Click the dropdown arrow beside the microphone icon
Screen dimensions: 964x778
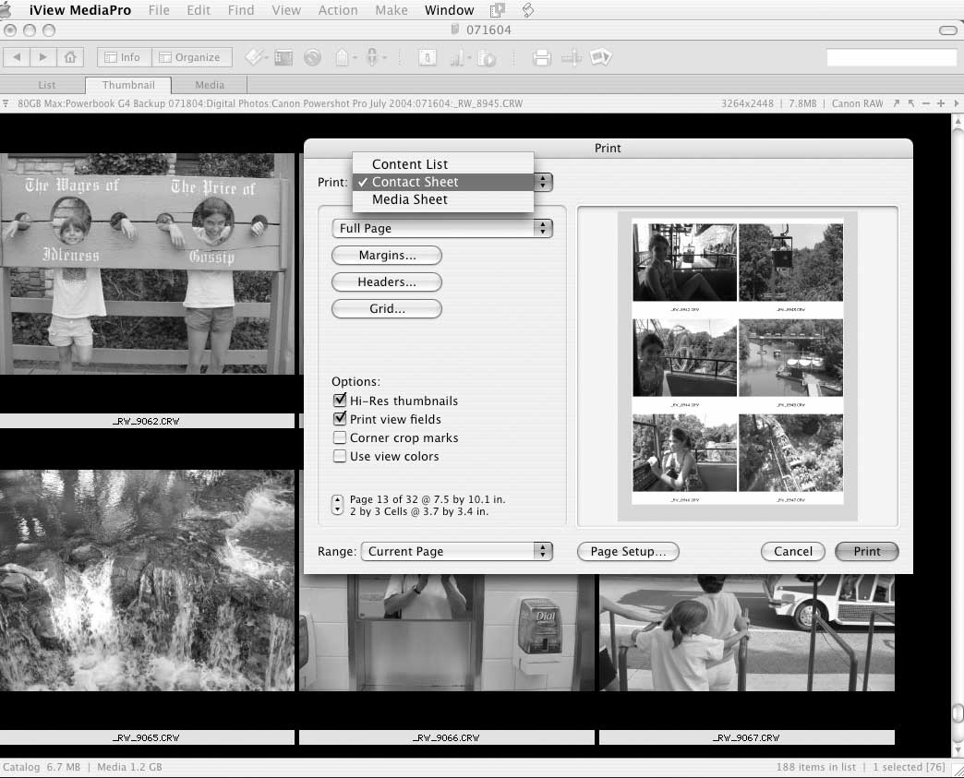click(385, 58)
